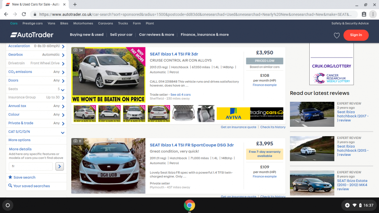379x213 pixels.
Task: Reload the page
Action: 24,14
